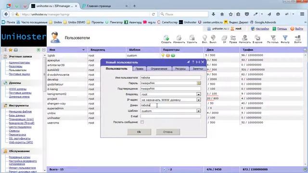The image size is (308, 173).
Task: Open the Шаблон dropdown
Action: [199, 111]
